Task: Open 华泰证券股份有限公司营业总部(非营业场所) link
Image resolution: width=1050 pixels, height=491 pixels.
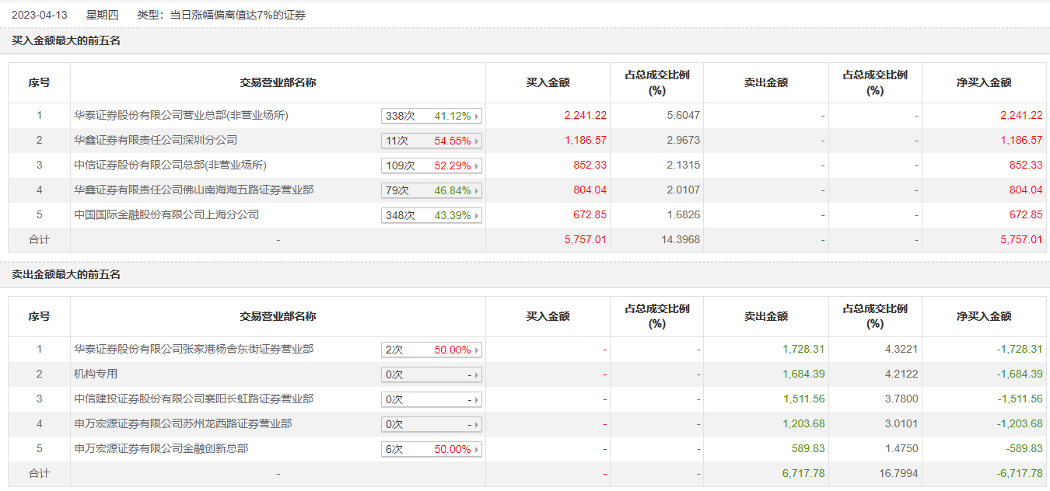Action: click(181, 116)
